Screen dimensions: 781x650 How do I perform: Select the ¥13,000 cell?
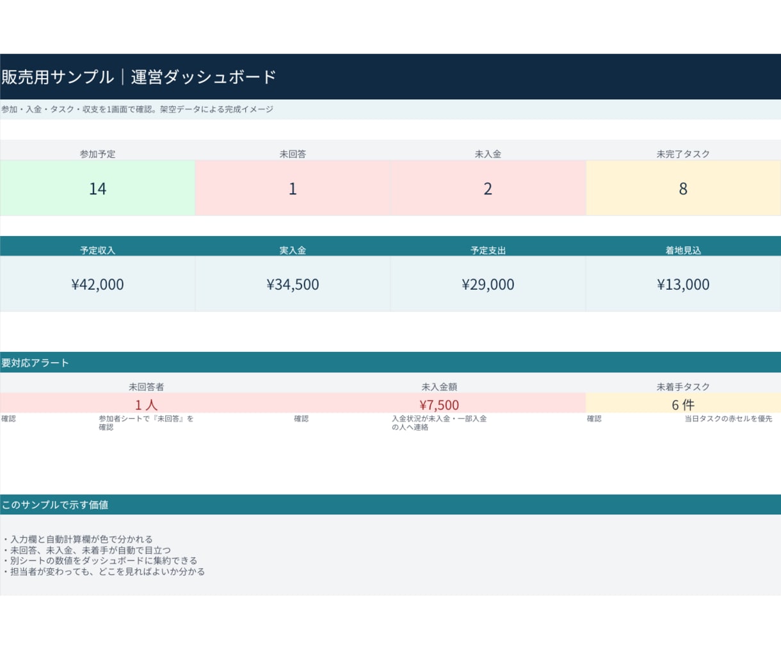tap(683, 284)
